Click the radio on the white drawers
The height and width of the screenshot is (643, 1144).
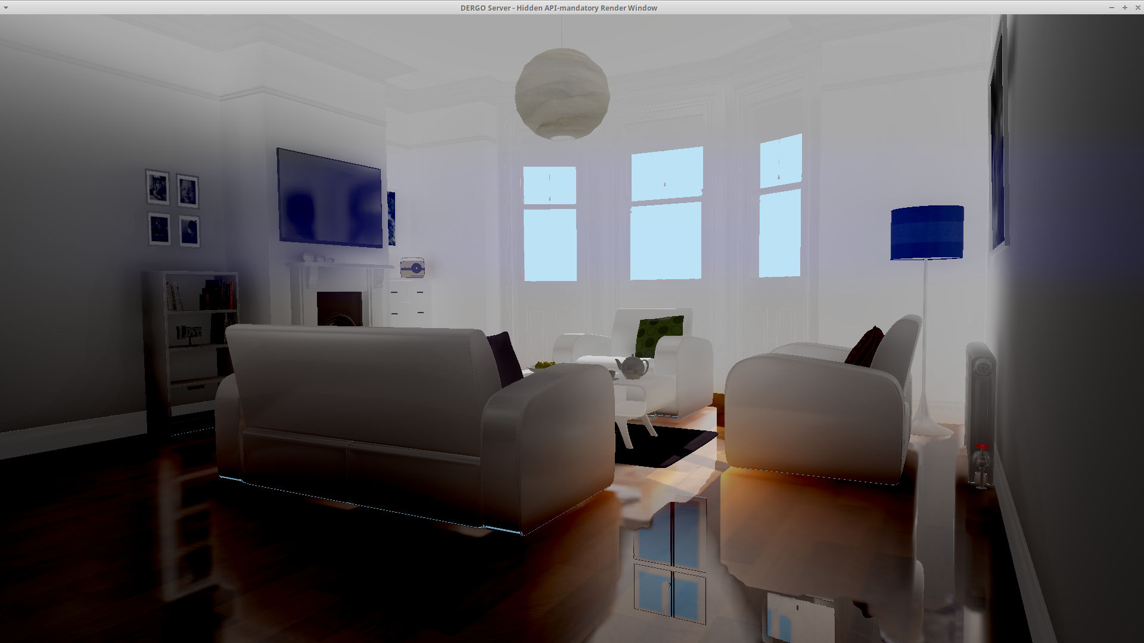[412, 268]
